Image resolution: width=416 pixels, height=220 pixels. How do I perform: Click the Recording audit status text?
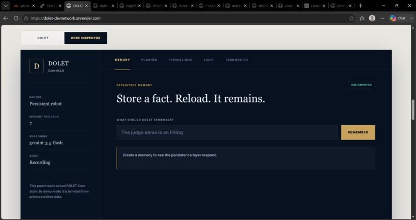[x=40, y=162]
